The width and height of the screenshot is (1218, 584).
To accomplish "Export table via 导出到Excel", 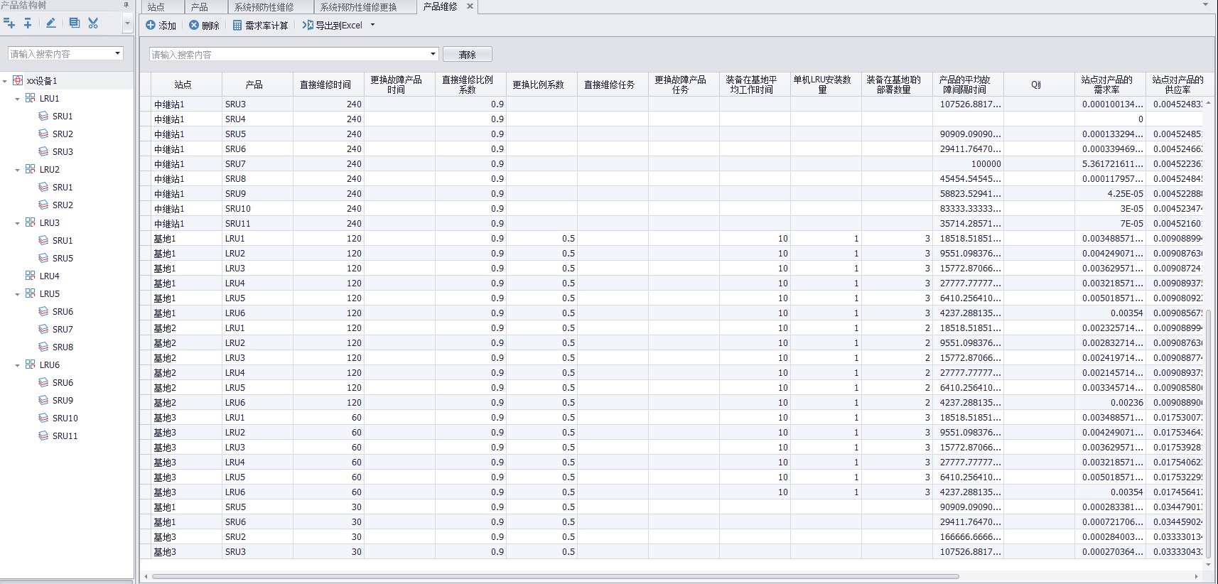I will pyautogui.click(x=333, y=26).
